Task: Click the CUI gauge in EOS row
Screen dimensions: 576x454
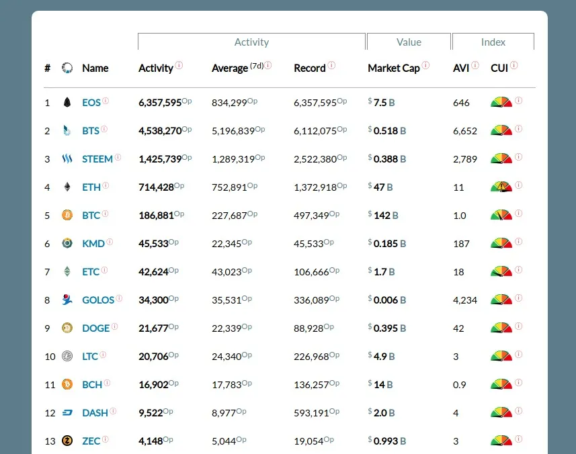Action: tap(501, 101)
